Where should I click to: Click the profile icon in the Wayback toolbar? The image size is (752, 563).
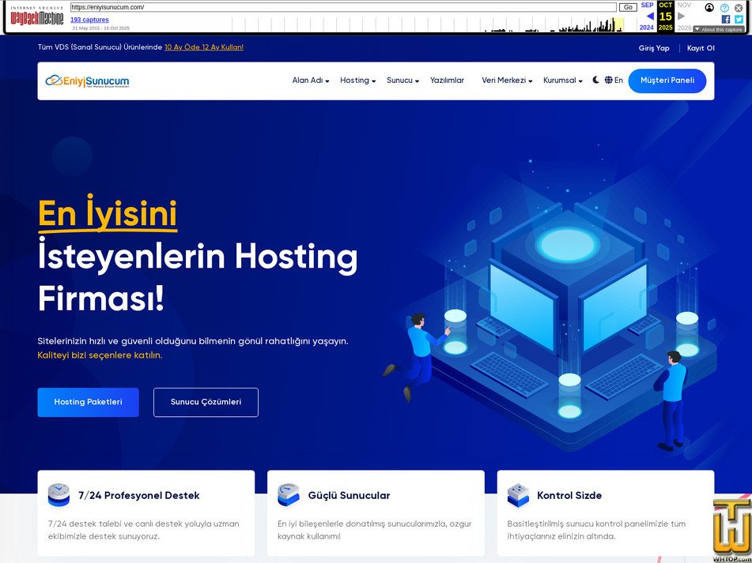point(709,8)
